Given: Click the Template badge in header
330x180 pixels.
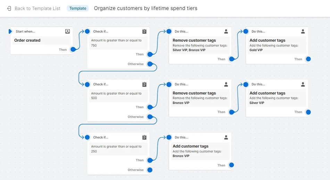Looking at the screenshot, I should pos(78,8).
